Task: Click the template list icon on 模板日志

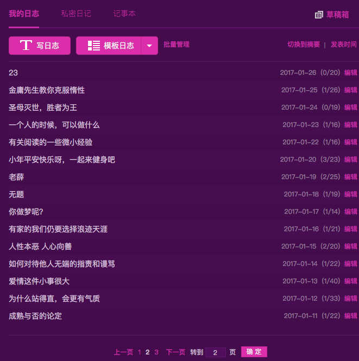Action: pos(93,46)
